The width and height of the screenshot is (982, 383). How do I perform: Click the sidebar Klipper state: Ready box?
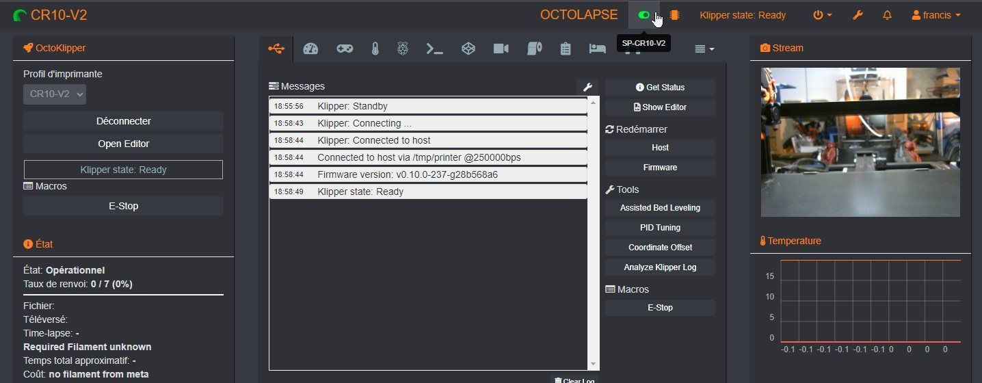(x=123, y=170)
